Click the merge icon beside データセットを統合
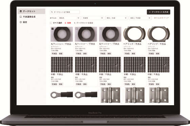 point(75,23)
